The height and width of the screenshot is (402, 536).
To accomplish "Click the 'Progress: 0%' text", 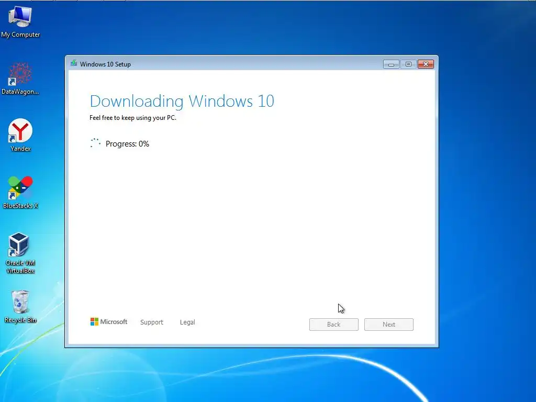I will point(127,144).
